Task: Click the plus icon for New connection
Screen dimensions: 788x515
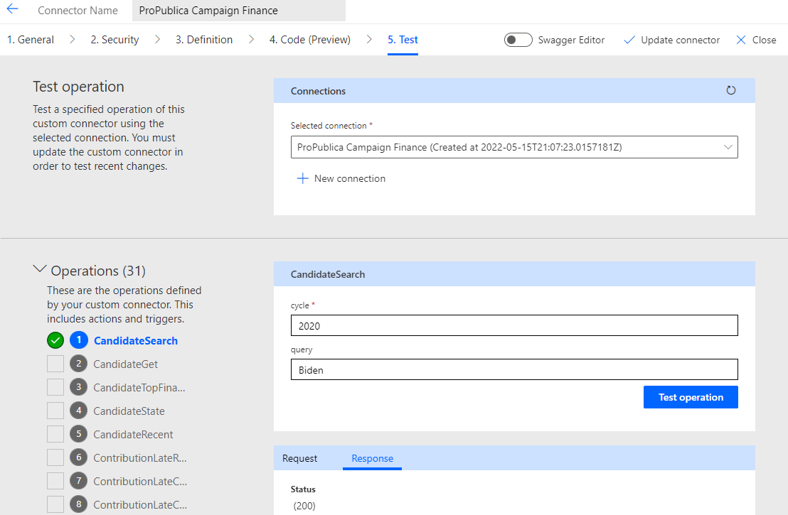Action: 302,178
